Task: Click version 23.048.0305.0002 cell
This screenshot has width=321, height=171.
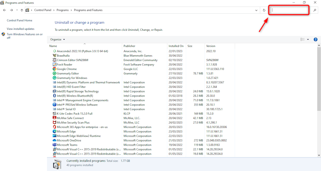Action: (x=216, y=141)
